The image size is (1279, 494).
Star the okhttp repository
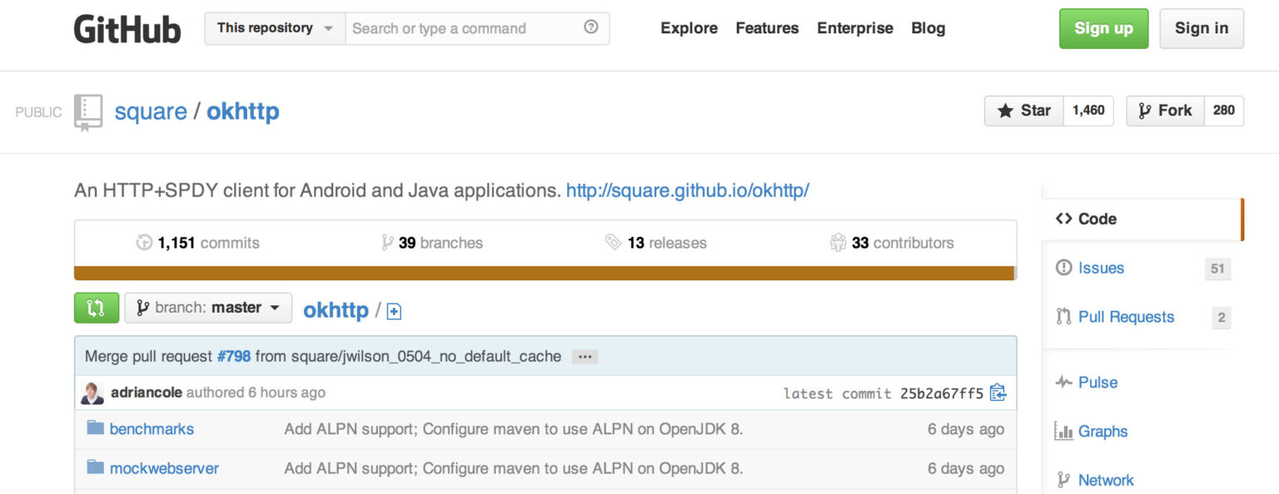1024,111
